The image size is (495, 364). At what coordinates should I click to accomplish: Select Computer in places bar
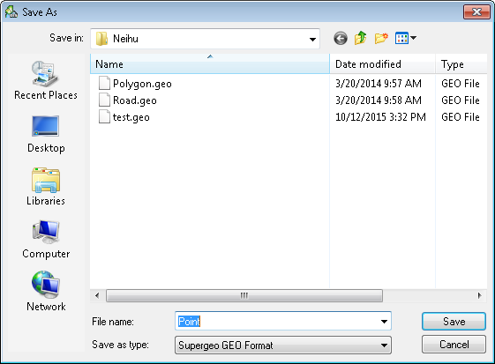(x=46, y=240)
